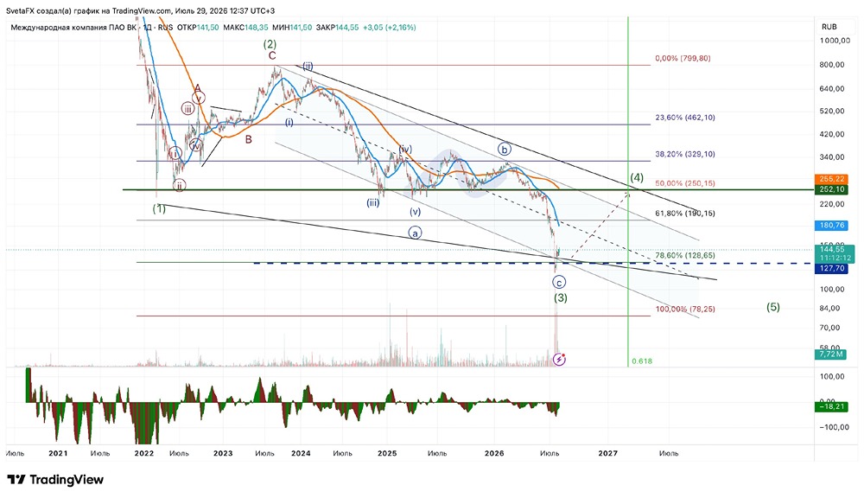Click the circled ii wave marker
This screenshot has height=498, width=864.
(x=179, y=186)
